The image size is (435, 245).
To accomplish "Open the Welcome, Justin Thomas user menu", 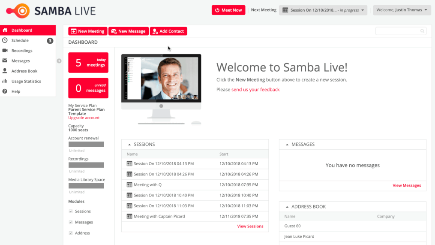I will 402,10.
